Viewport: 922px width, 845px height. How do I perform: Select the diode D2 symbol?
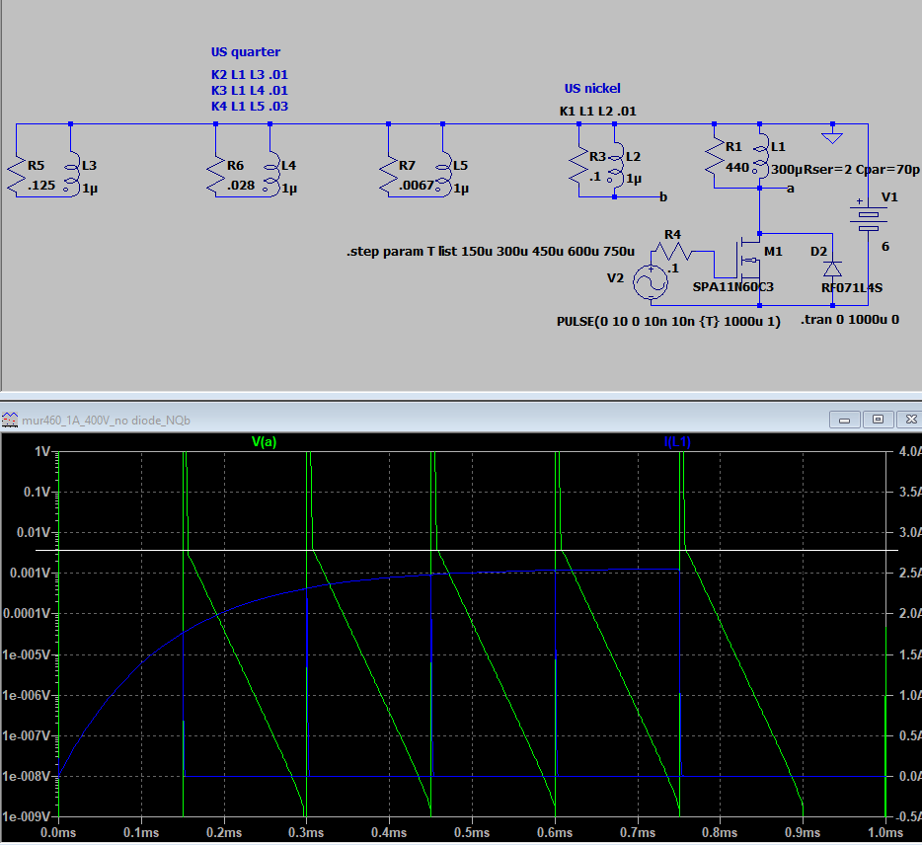[x=832, y=268]
